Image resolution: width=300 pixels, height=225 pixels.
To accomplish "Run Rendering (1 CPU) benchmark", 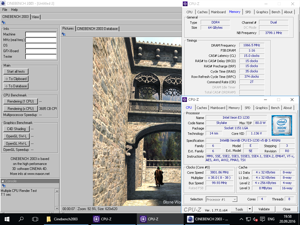I will [x=21, y=101].
